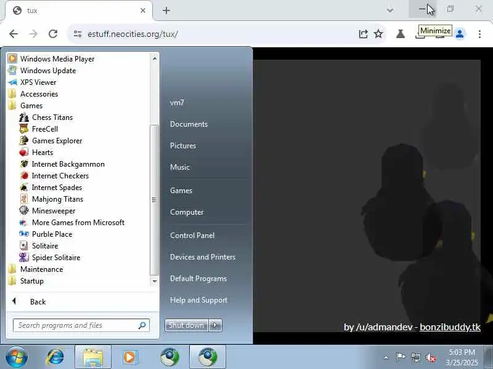Go back with browser back arrow
This screenshot has height=369, width=493.
14,34
